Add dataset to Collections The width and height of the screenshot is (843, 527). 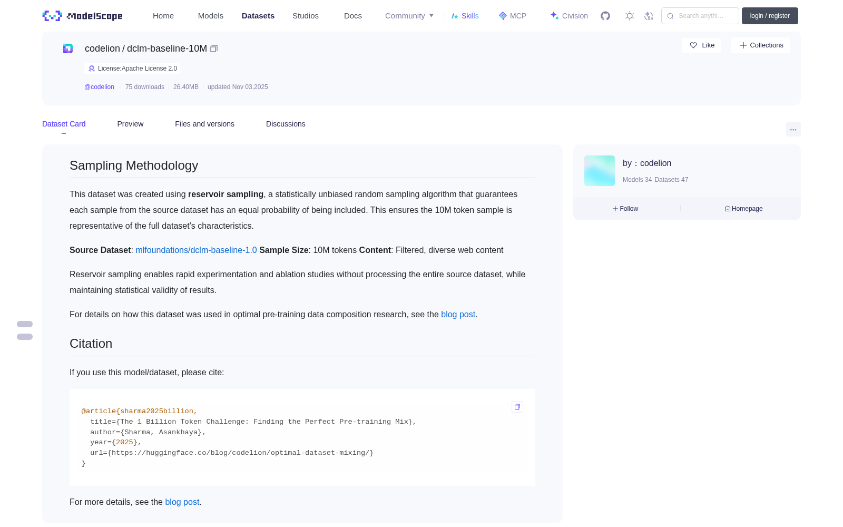click(x=761, y=45)
